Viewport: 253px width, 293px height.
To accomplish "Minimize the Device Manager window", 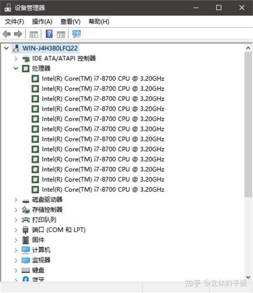I will coord(196,8).
